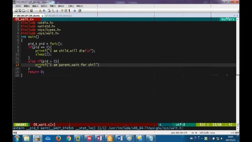Click the #include <sys/wait.h> line

[40, 33]
